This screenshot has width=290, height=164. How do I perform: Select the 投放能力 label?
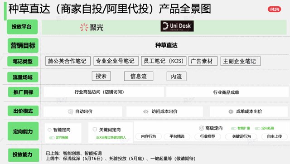pos(24,155)
